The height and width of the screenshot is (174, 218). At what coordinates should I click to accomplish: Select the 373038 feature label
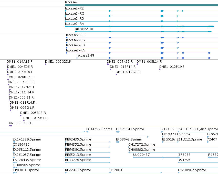coord(184,155)
